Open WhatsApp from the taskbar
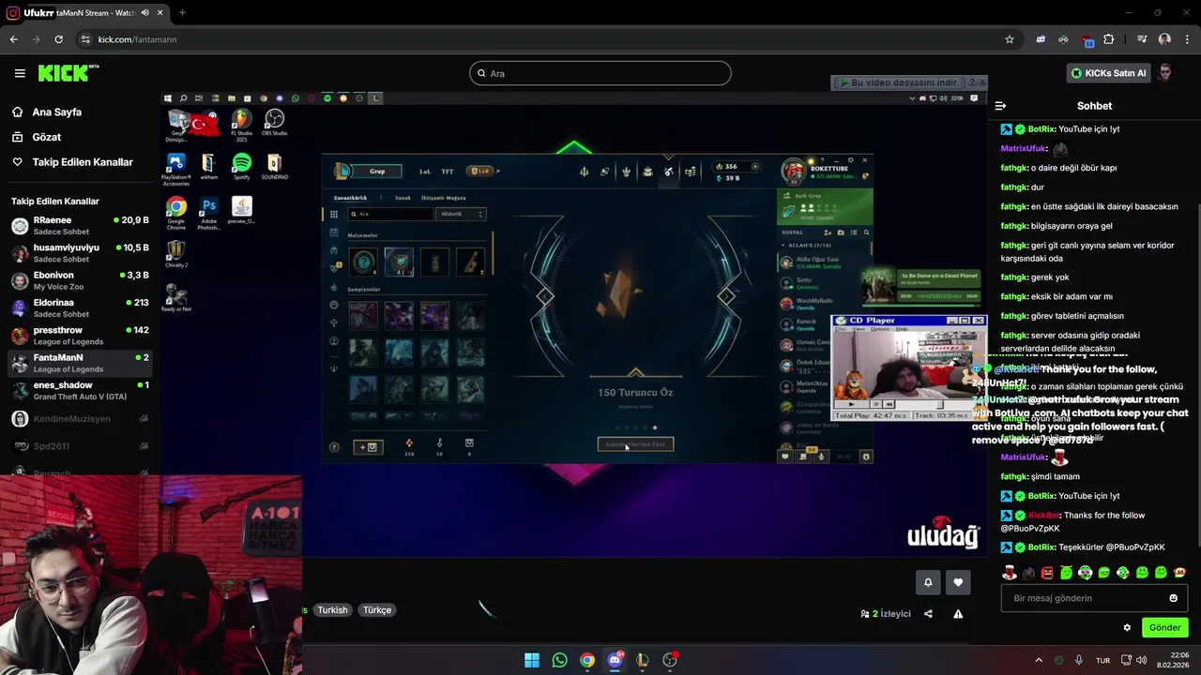Image resolution: width=1201 pixels, height=675 pixels. click(559, 660)
